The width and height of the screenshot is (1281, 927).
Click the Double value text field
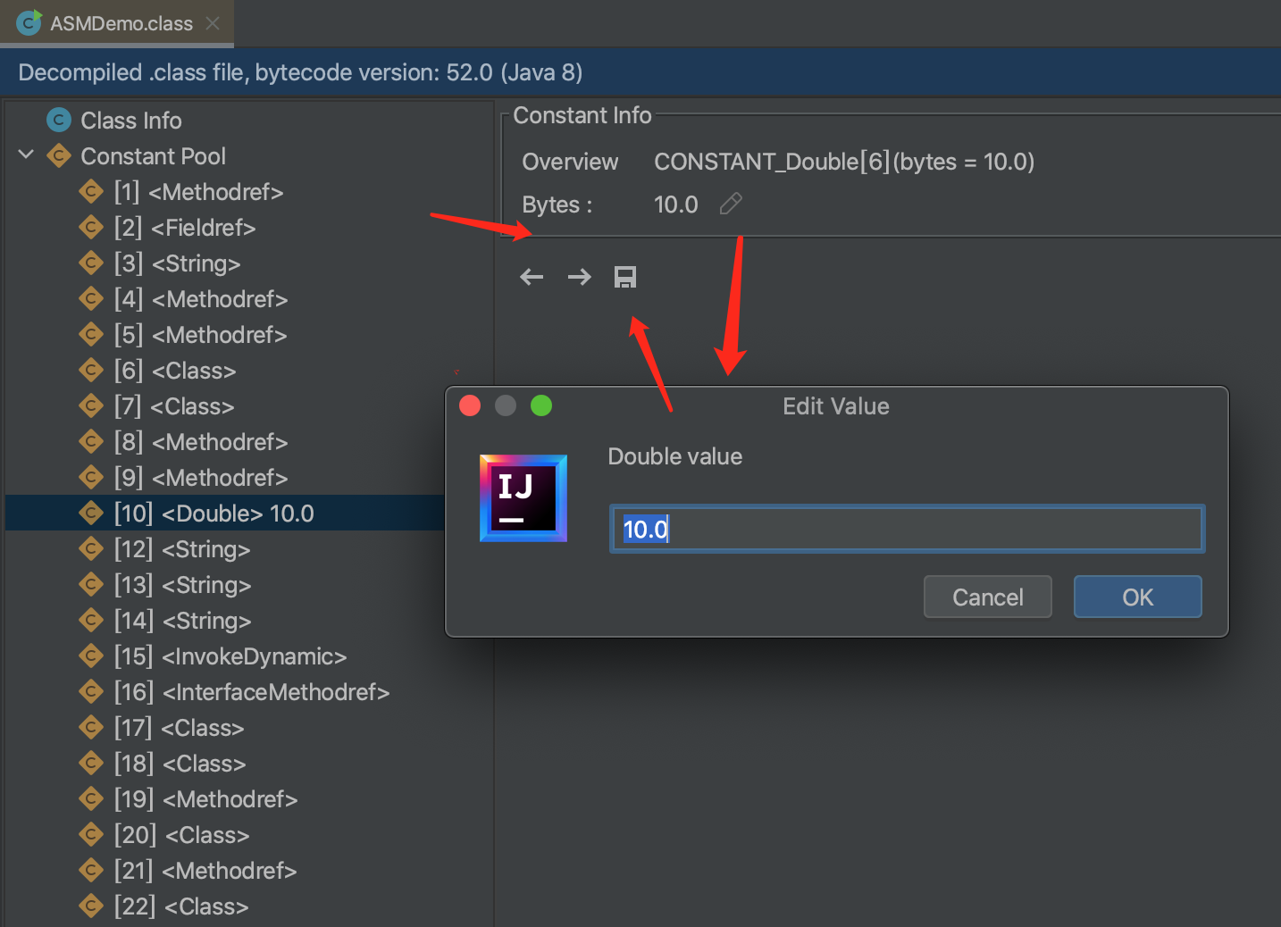coord(906,528)
